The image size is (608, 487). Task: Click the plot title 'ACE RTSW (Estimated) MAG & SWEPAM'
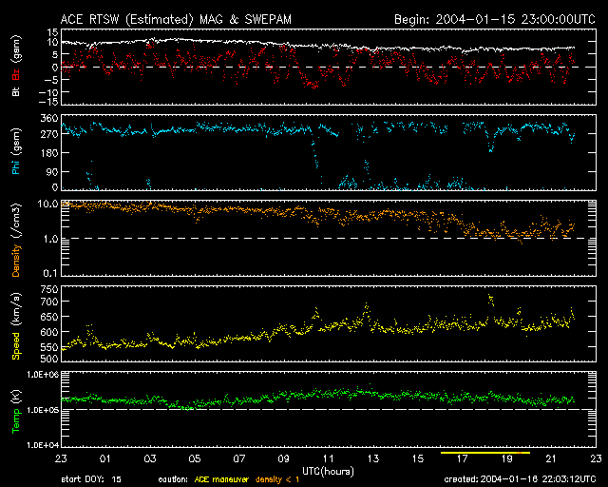click(x=167, y=18)
